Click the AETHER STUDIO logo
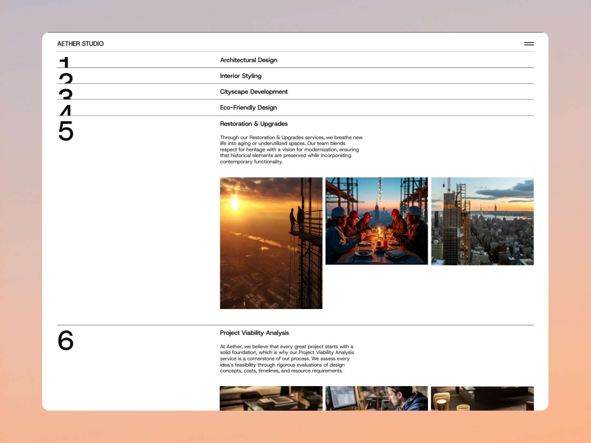This screenshot has height=443, width=591. (80, 44)
